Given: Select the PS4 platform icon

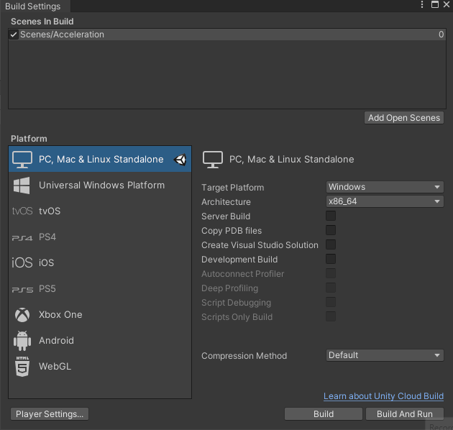Looking at the screenshot, I should tap(22, 237).
